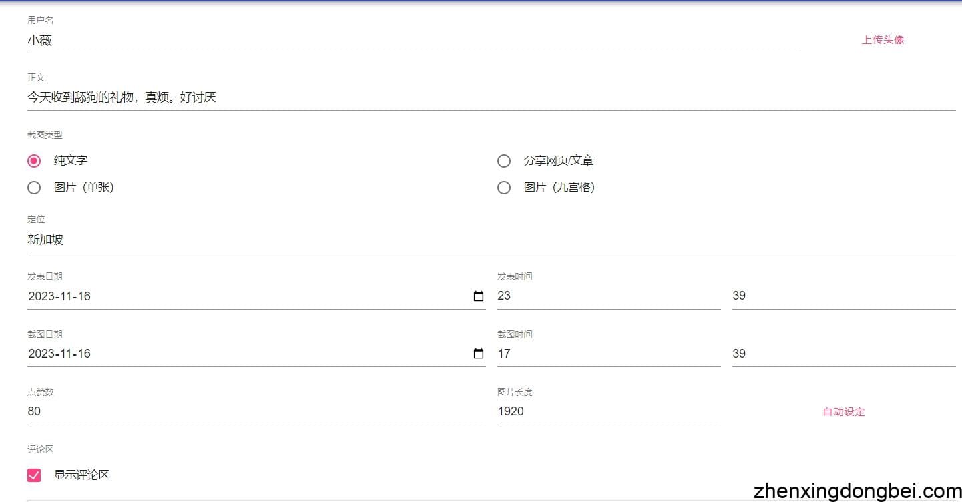Click the 自动设定 link for image length
This screenshot has width=962, height=502.
tap(843, 412)
